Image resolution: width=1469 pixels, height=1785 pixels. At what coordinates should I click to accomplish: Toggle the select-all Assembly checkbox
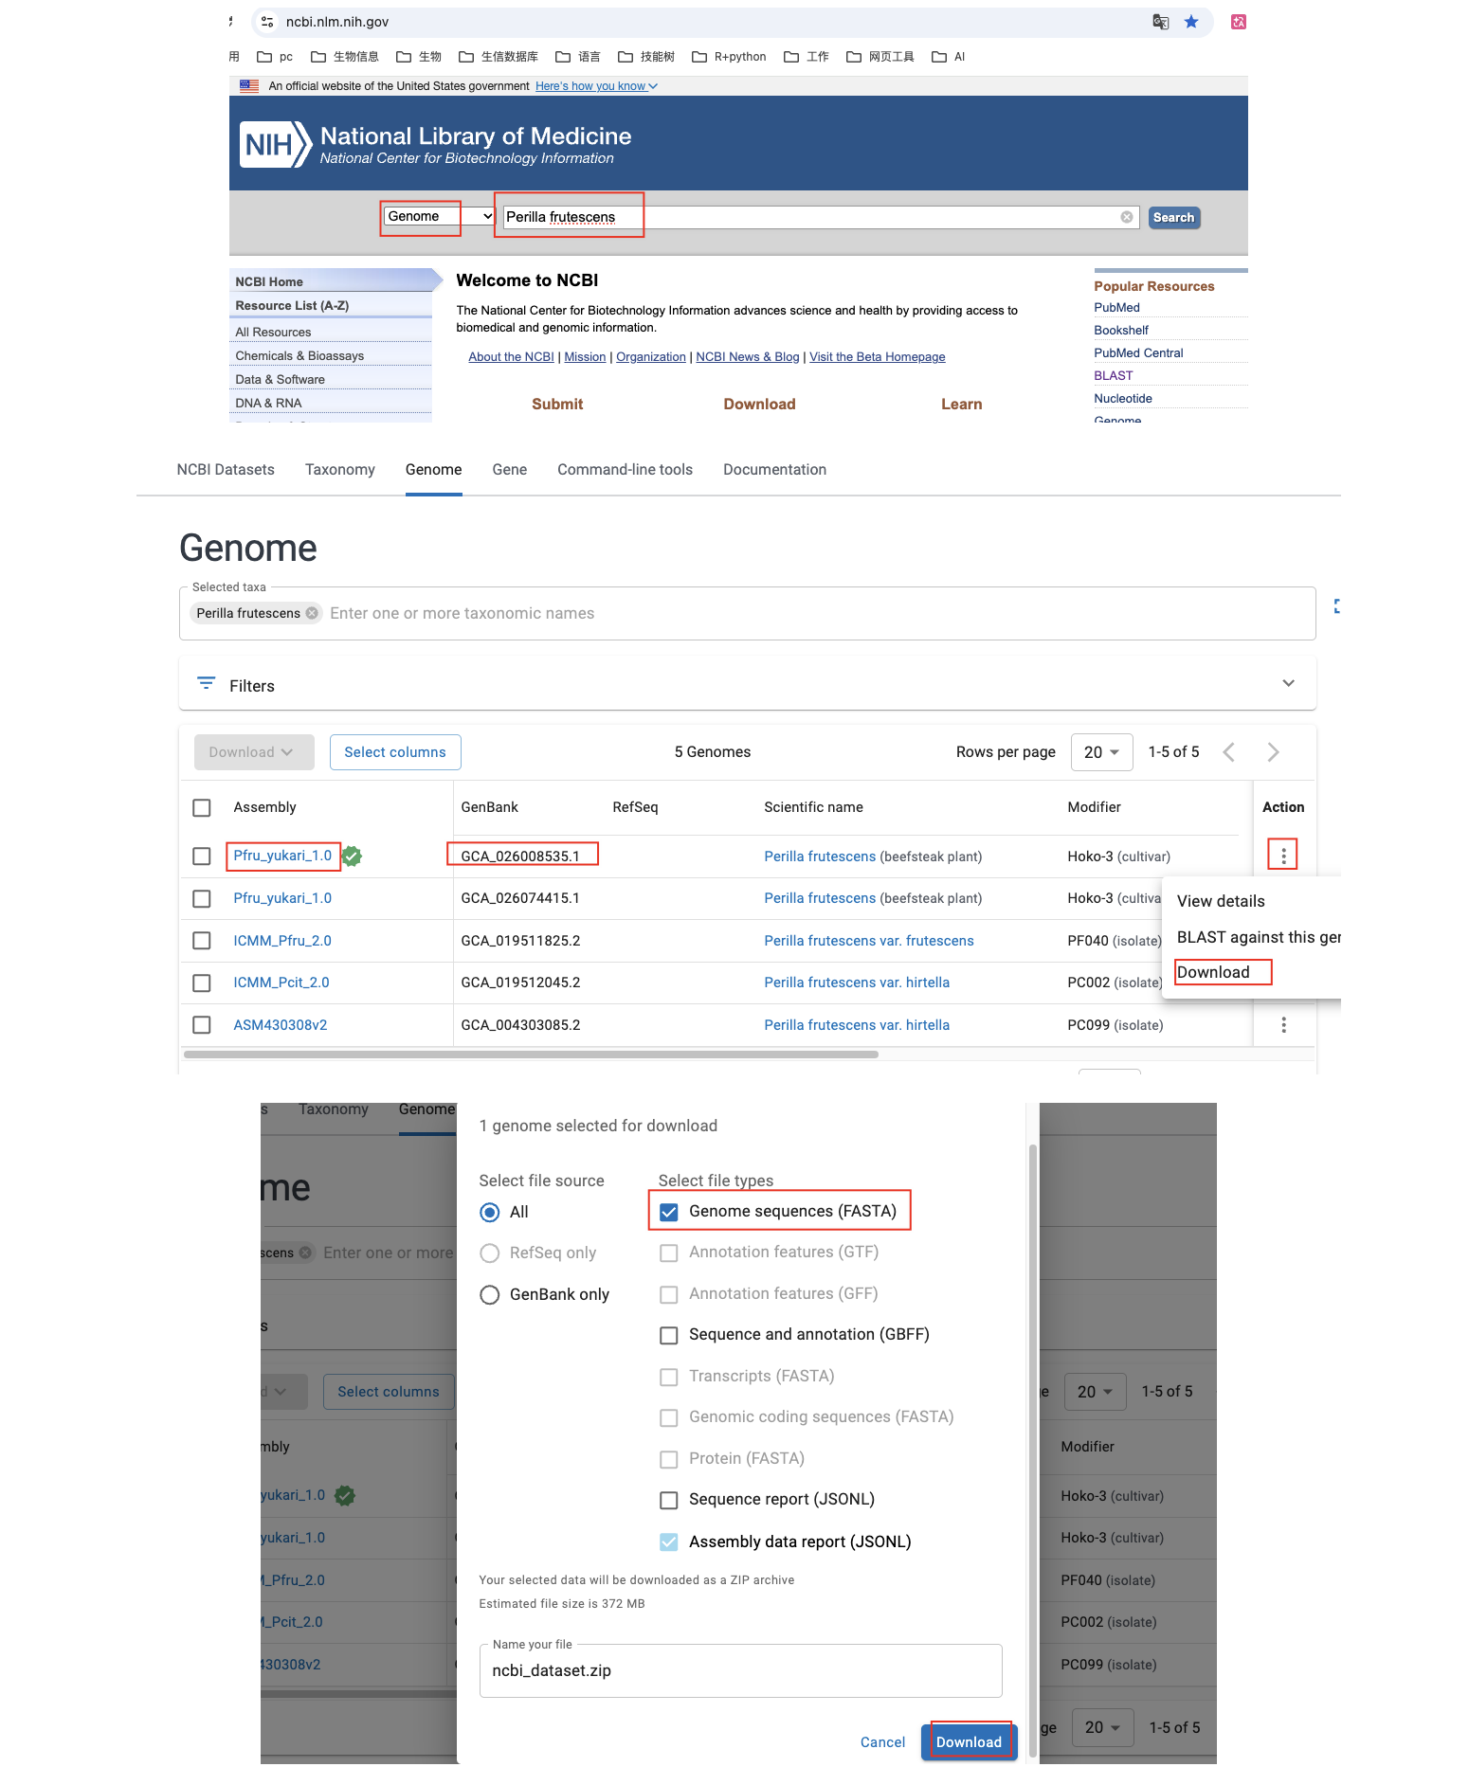pyautogui.click(x=202, y=807)
